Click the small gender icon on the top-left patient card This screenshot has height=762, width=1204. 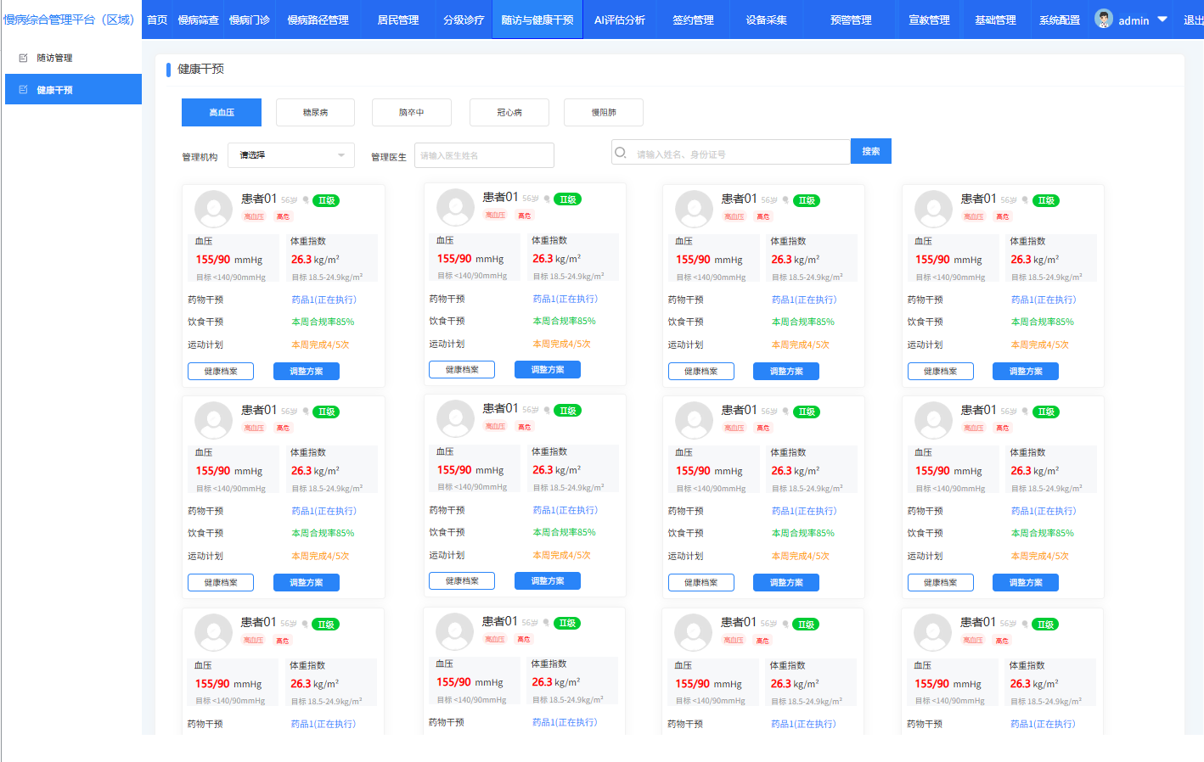(305, 200)
